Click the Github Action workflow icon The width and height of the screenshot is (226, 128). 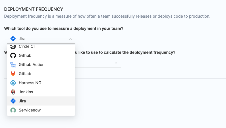pyautogui.click(x=13, y=65)
